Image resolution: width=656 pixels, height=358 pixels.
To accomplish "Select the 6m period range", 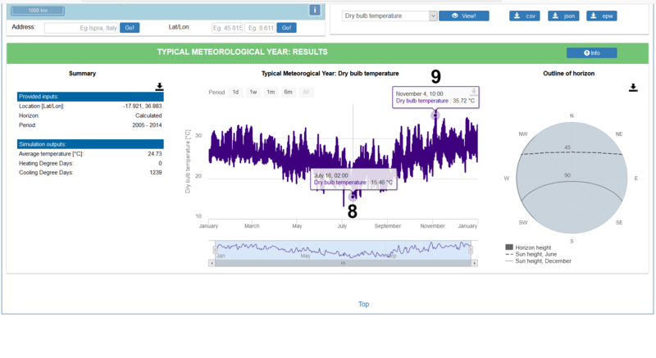I will pos(289,93).
